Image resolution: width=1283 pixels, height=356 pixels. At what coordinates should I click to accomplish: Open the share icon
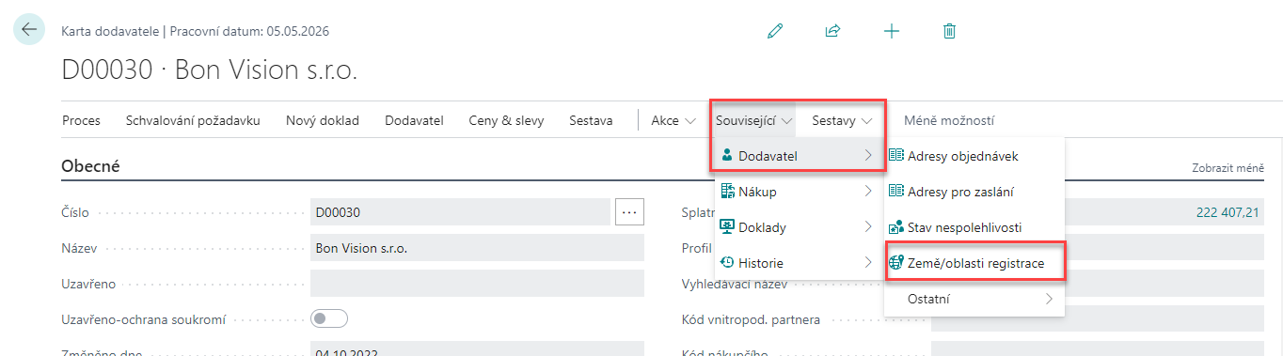click(x=832, y=31)
